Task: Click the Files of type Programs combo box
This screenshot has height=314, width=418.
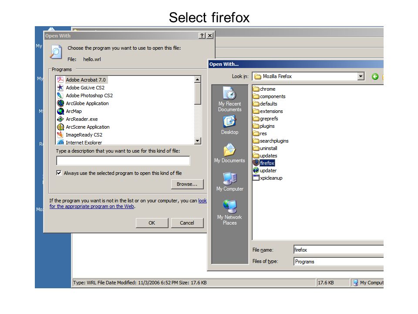Action: [x=339, y=262]
